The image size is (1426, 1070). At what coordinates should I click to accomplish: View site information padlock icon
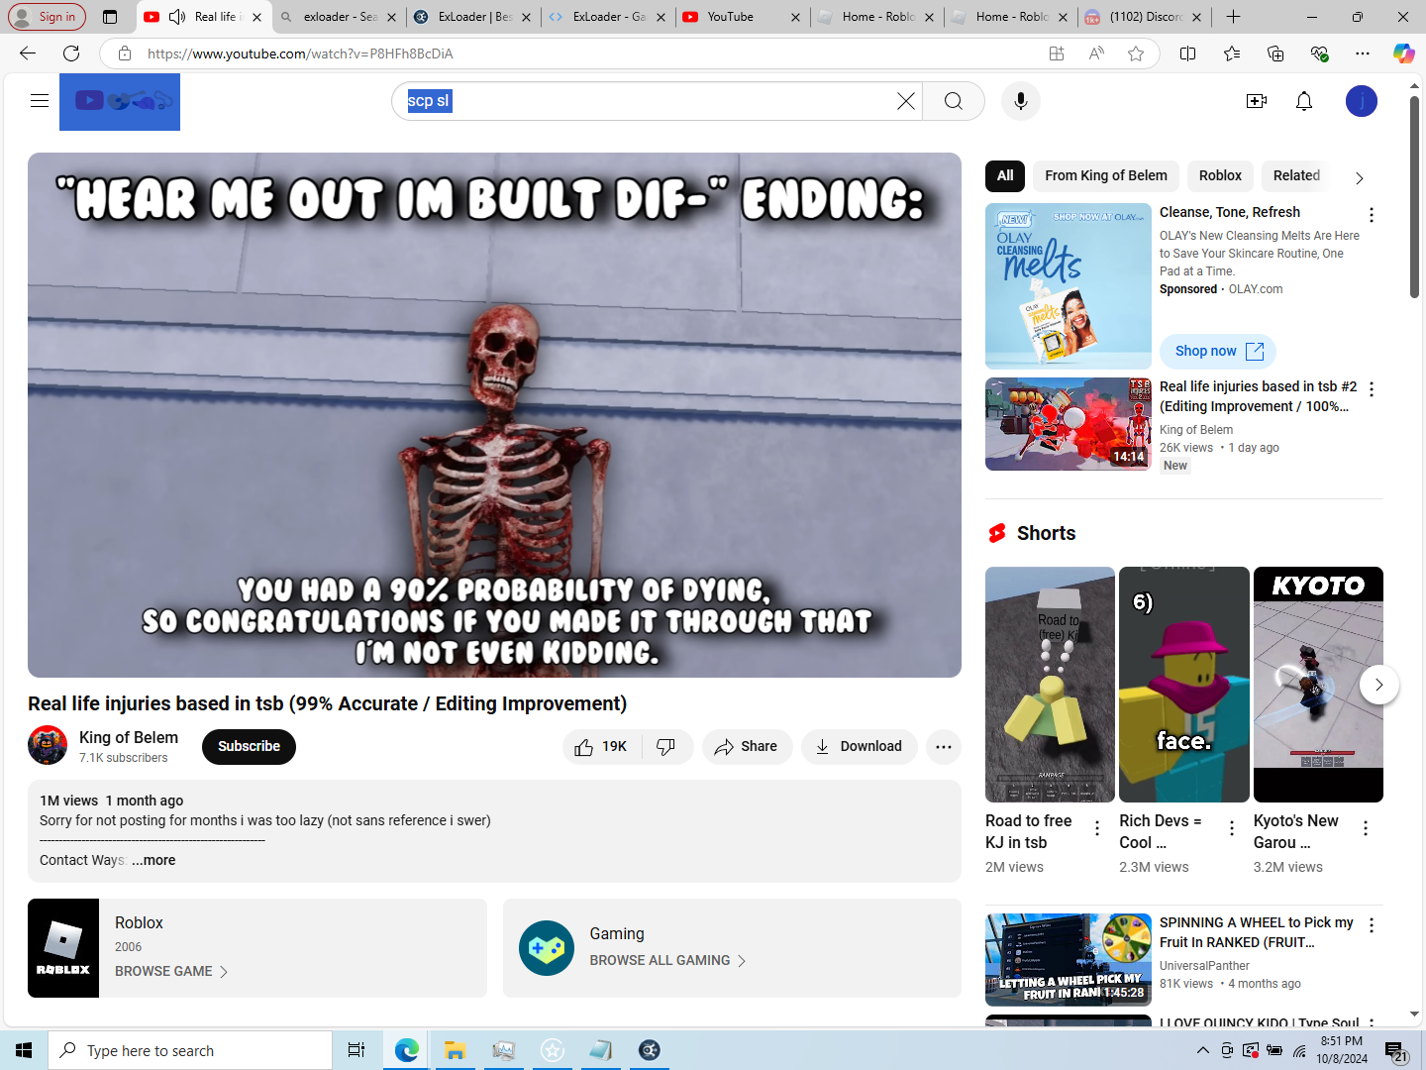pyautogui.click(x=125, y=53)
